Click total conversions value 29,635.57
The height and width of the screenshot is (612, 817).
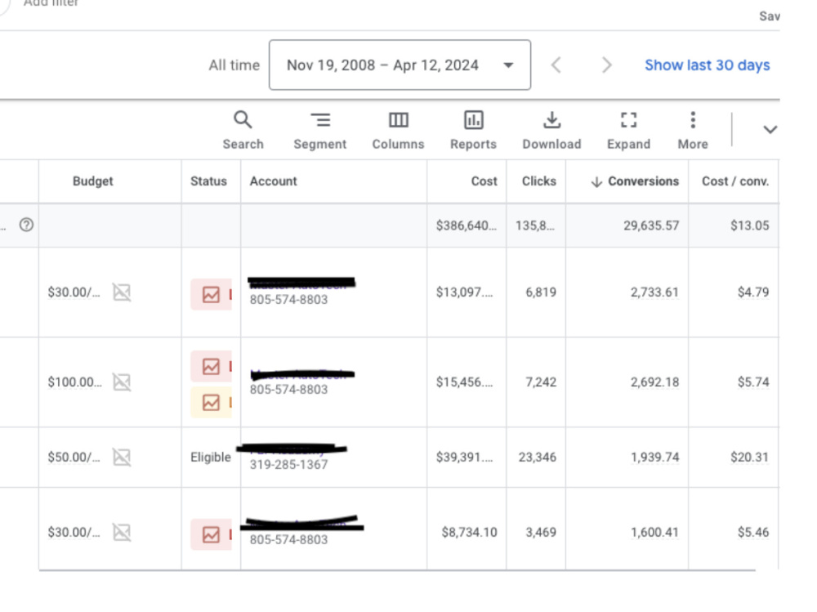[x=651, y=226]
